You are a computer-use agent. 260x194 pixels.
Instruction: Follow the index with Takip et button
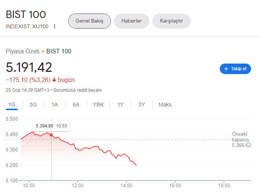(235, 69)
